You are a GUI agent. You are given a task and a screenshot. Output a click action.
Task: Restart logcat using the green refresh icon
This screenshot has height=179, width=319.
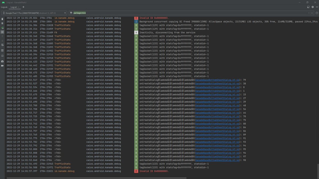click(2, 28)
